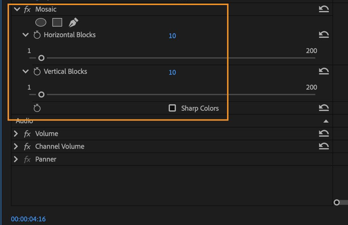Toggle animation stopwatch for Horizontal Blocks

pyautogui.click(x=37, y=35)
